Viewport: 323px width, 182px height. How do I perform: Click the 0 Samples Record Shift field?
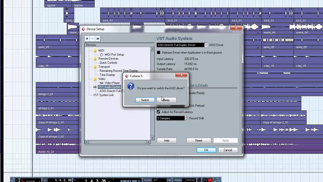click(171, 118)
